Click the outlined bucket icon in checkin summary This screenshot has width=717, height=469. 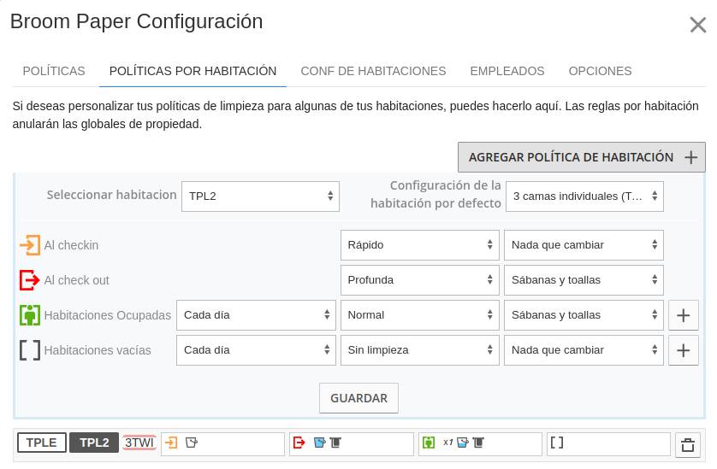pos(192,442)
